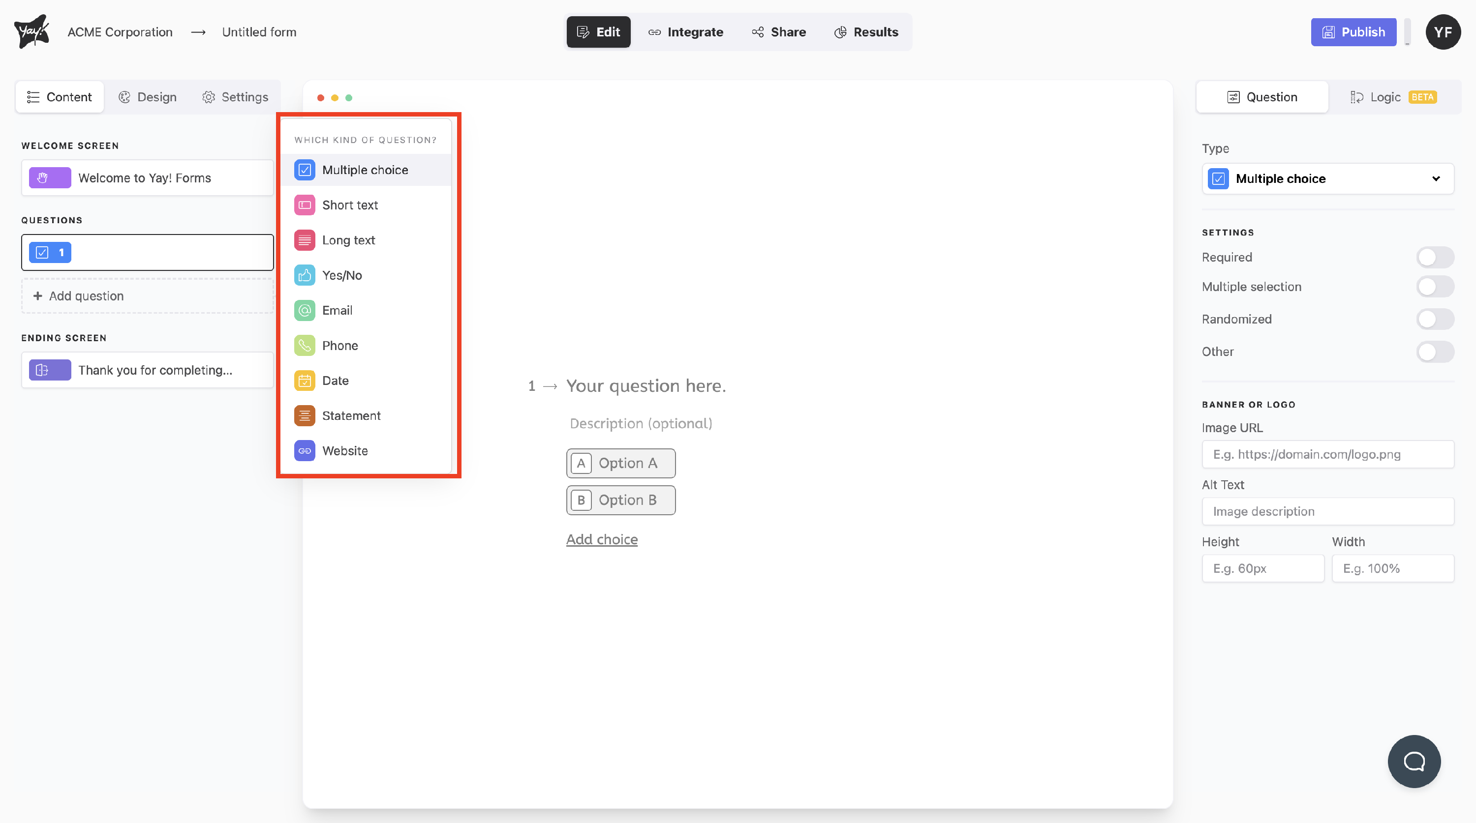Switch to the Design tab
The image size is (1476, 823).
[148, 97]
